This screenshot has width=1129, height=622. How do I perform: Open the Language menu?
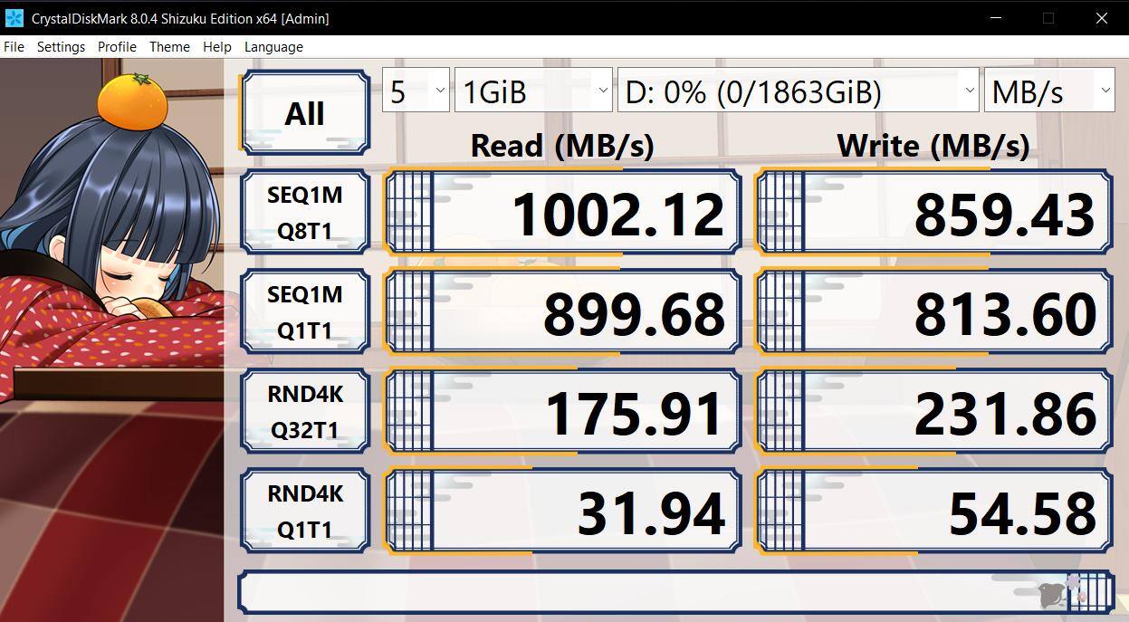pyautogui.click(x=273, y=47)
